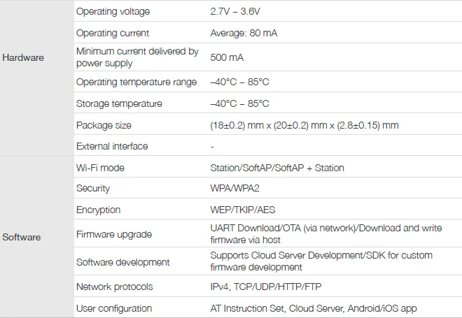
Task: Select the Operating voltage label
Action: click(x=113, y=11)
